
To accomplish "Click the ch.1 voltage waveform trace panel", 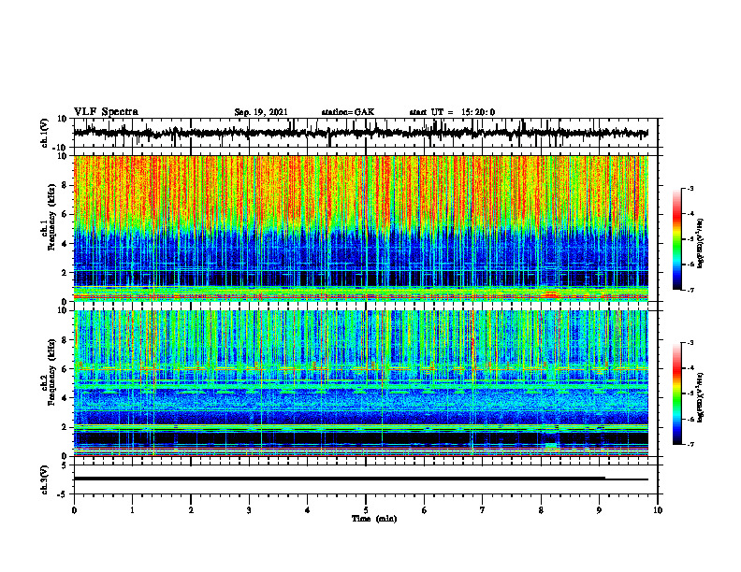I will 366,133.
